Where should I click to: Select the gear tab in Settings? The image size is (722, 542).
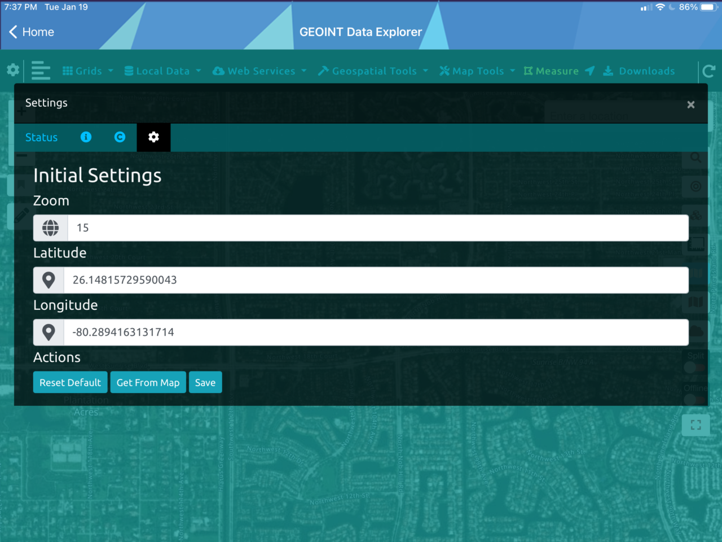coord(153,137)
